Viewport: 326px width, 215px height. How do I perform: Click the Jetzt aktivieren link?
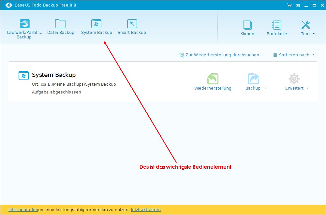point(146,210)
